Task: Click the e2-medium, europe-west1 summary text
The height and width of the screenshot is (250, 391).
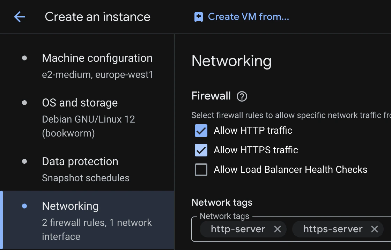Action: 97,75
